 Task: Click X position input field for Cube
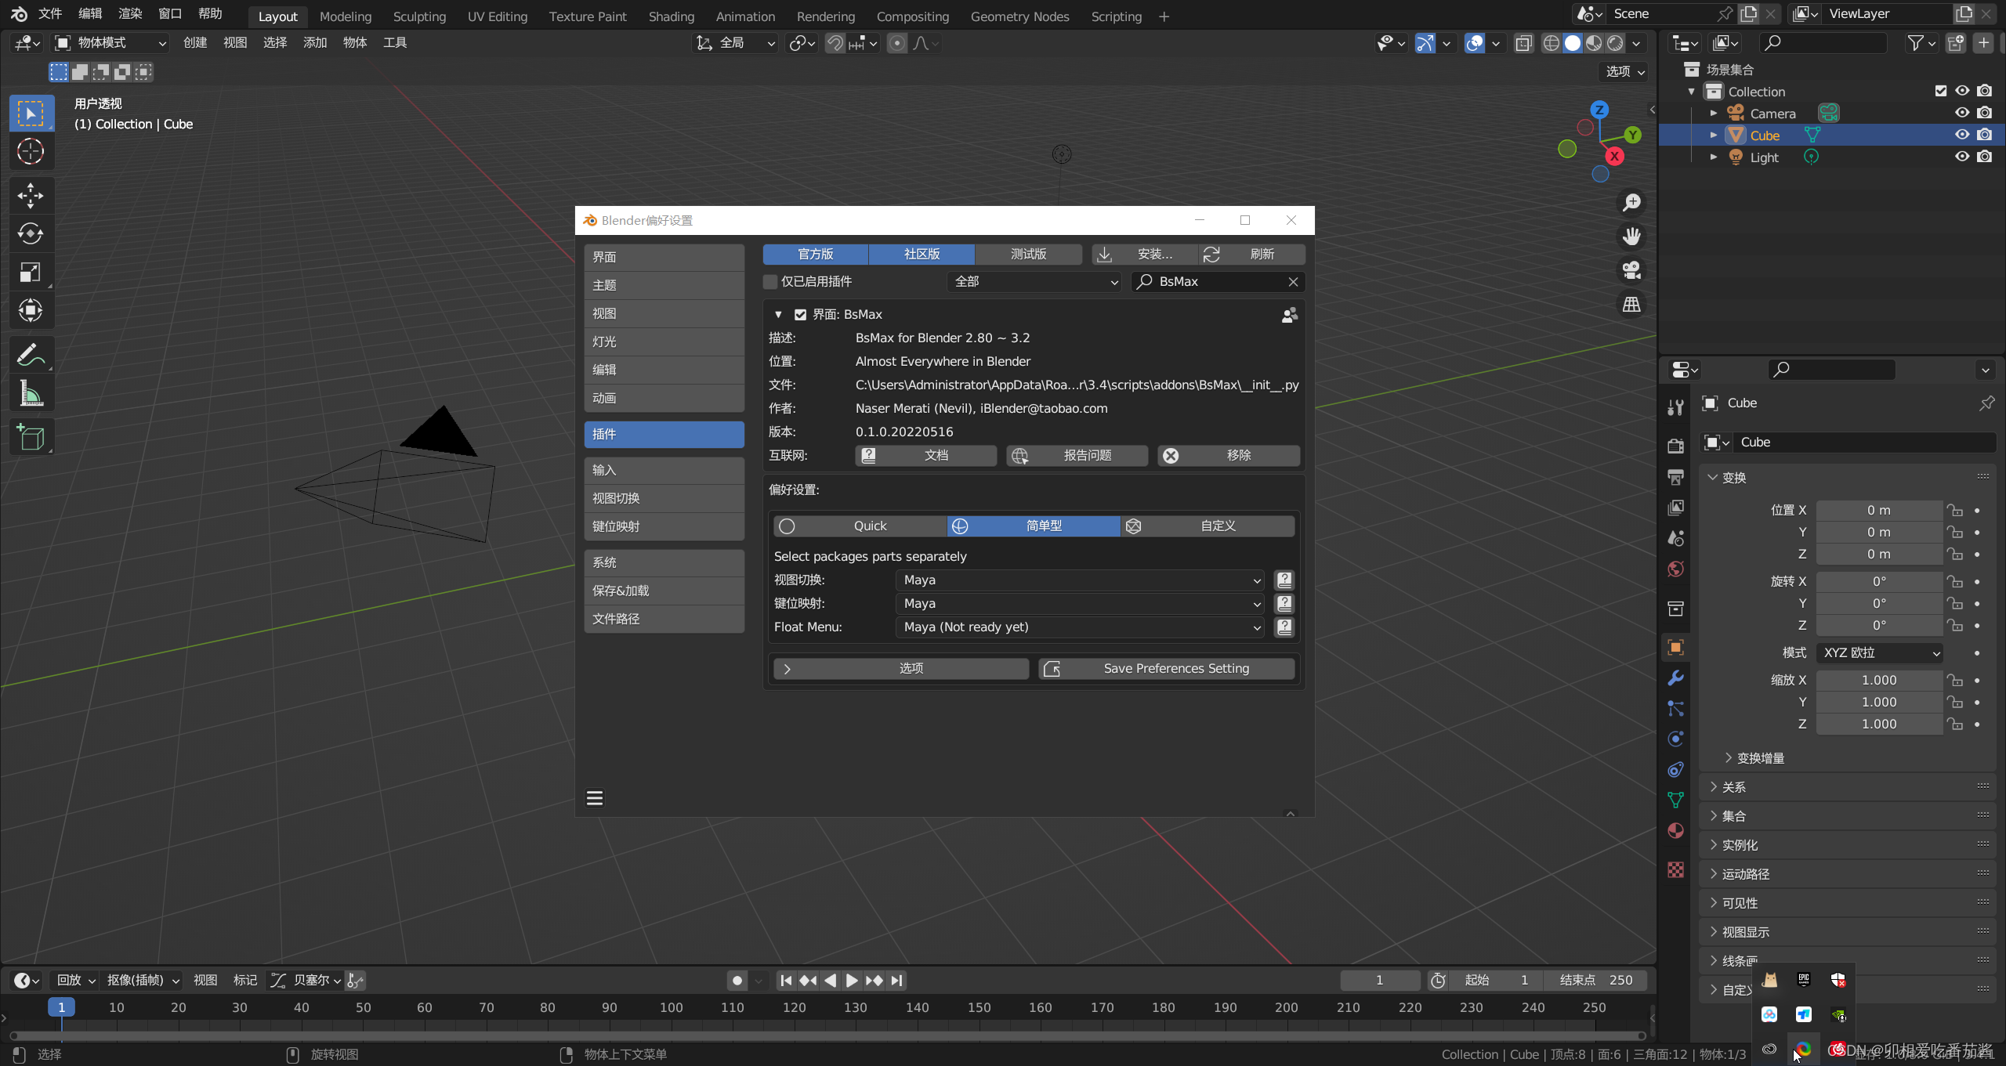point(1877,509)
